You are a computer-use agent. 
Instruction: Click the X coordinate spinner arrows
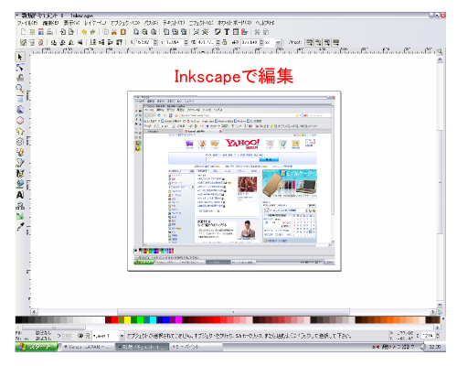[155, 42]
